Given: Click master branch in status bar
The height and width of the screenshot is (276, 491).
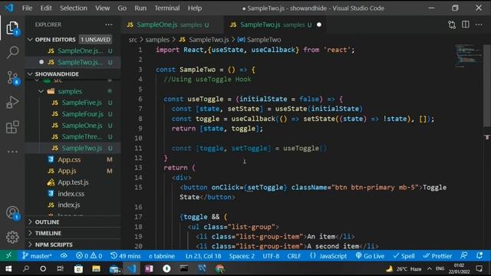Looking at the screenshot, I should point(37,255).
